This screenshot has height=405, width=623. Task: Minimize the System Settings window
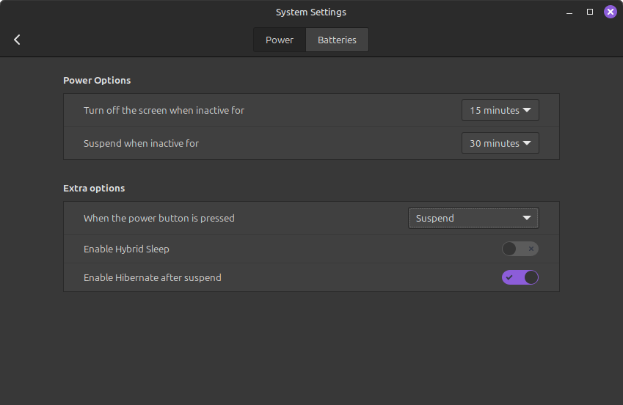tap(569, 12)
